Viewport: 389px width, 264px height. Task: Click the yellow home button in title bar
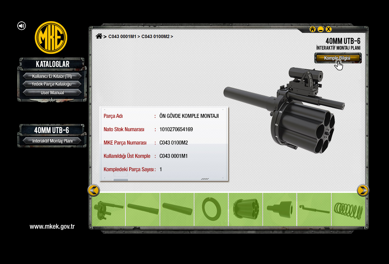coord(312,29)
